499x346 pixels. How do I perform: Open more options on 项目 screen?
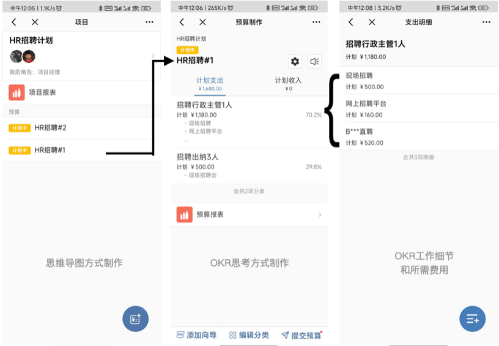point(149,22)
